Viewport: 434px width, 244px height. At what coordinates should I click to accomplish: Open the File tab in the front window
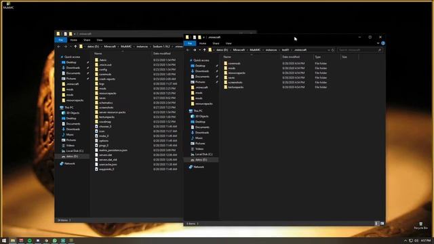click(190, 43)
